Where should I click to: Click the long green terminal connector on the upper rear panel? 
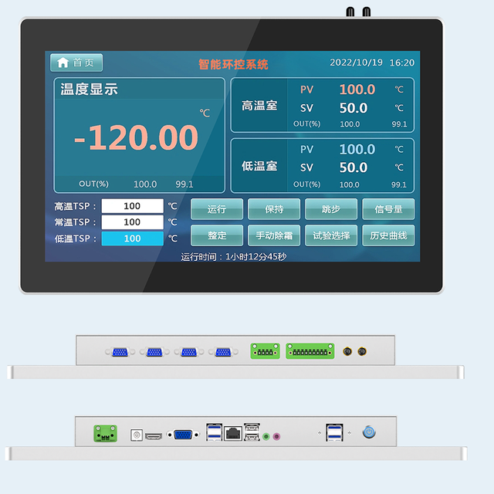310,351
